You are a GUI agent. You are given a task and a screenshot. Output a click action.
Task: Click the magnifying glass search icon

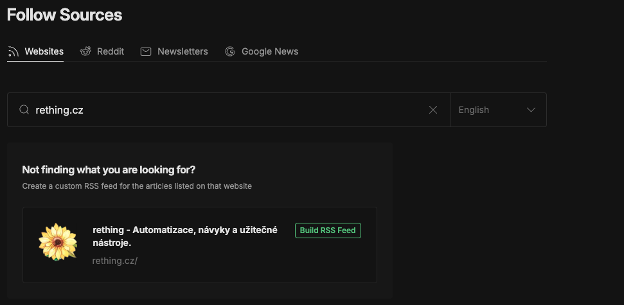coord(24,110)
